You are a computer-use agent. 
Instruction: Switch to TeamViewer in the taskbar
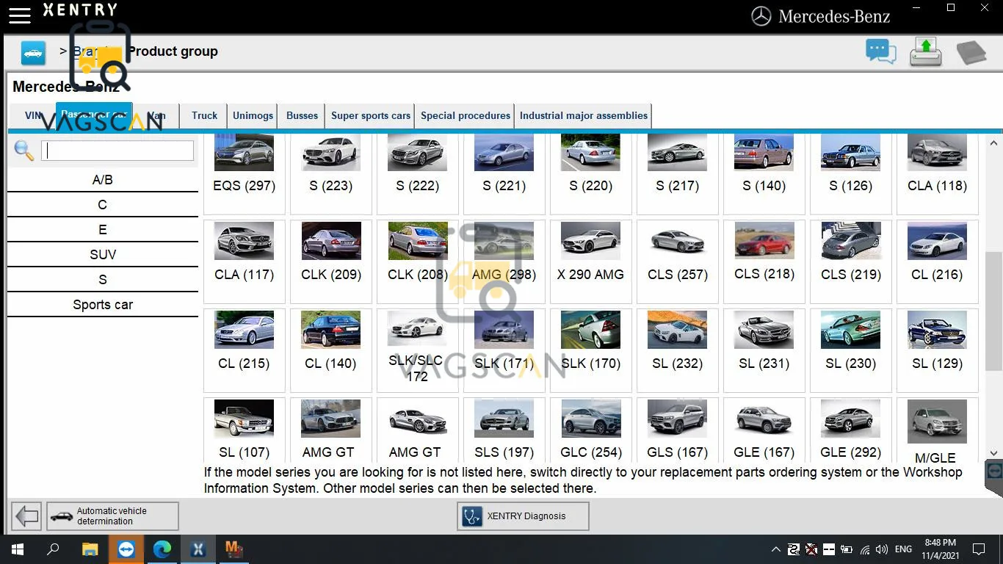pyautogui.click(x=126, y=549)
